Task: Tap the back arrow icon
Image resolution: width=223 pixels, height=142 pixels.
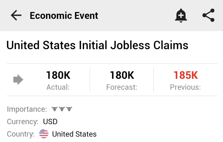Action: (16, 16)
